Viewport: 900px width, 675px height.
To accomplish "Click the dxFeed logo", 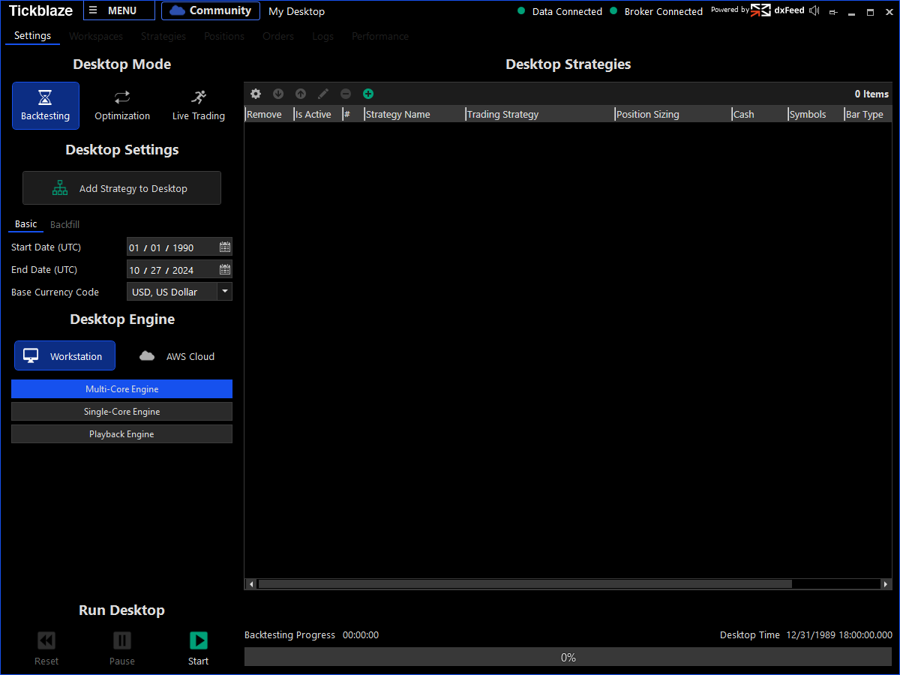I will click(777, 10).
